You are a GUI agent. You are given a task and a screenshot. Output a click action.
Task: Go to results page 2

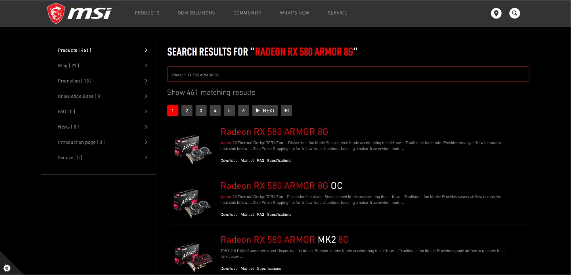[x=187, y=110]
